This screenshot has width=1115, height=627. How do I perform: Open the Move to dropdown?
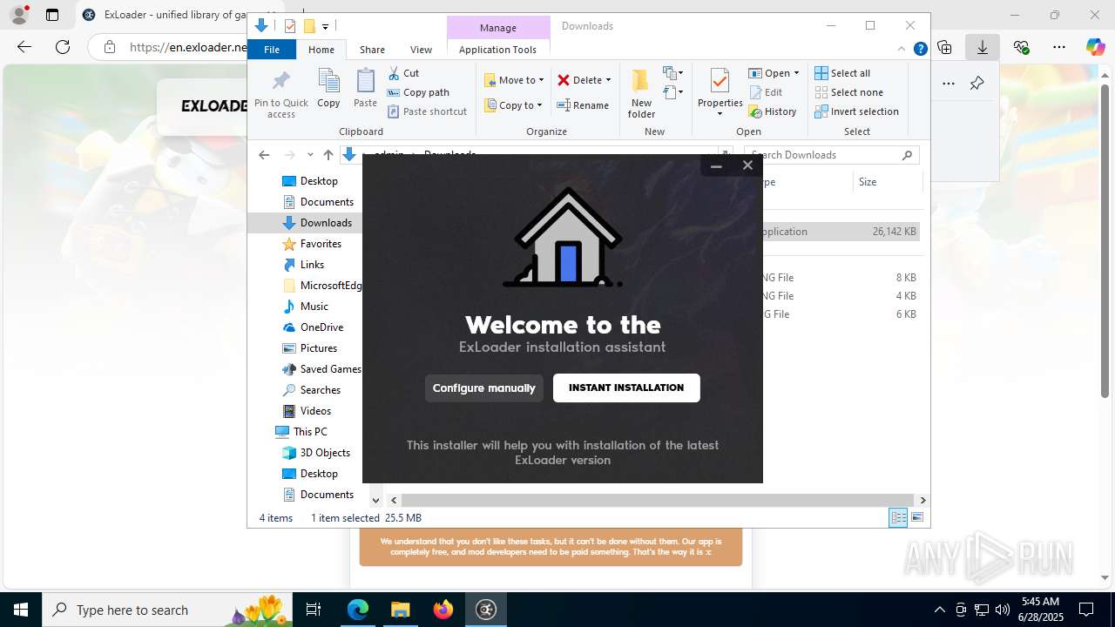click(514, 80)
